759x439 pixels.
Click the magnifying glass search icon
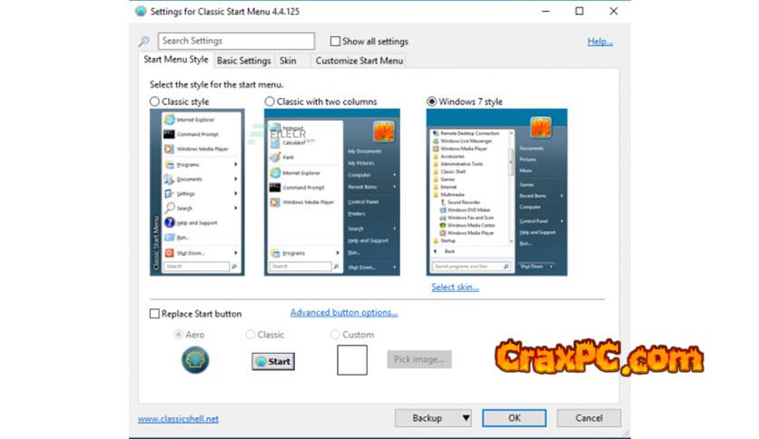pyautogui.click(x=143, y=42)
